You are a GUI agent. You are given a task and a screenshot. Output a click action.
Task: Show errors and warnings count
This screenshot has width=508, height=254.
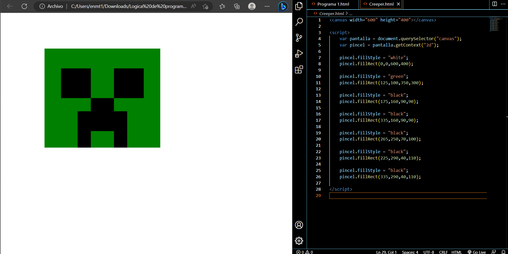305,252
